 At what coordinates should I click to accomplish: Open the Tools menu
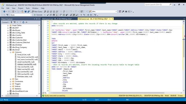point(28,8)
